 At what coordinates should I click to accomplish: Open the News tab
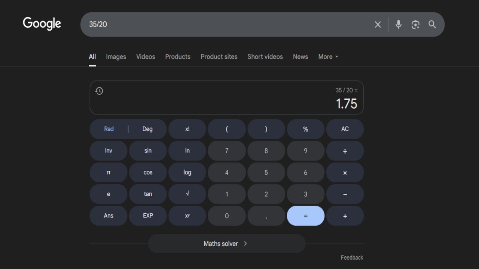pos(300,57)
